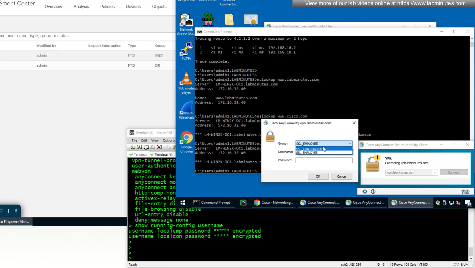The width and height of the screenshot is (475, 268).
Task: Open VLC media player desktop icon
Action: [x=186, y=82]
